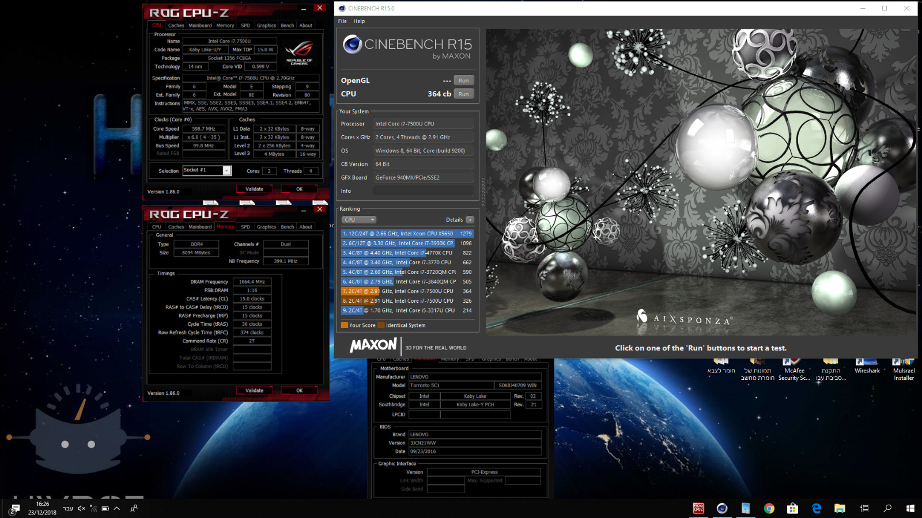Open the CPU ranking type dropdown

(x=358, y=220)
